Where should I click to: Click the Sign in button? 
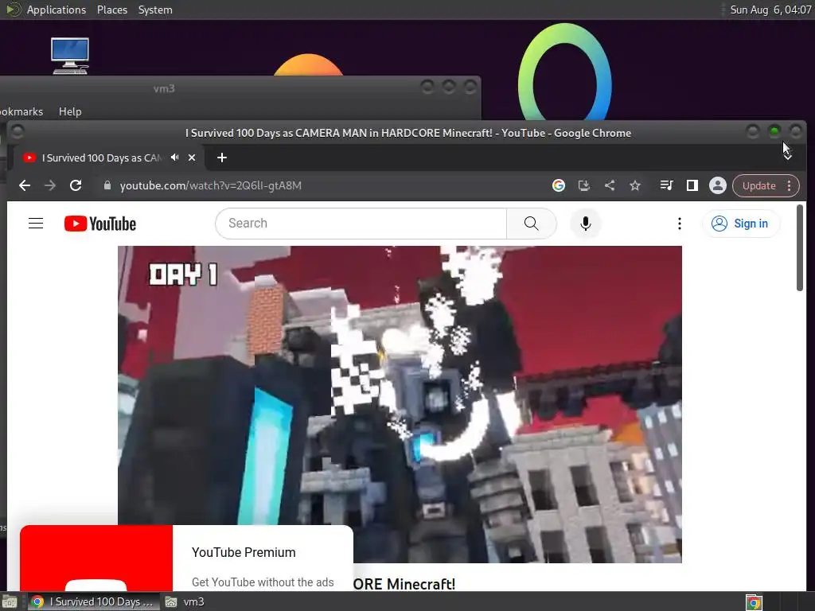point(741,224)
